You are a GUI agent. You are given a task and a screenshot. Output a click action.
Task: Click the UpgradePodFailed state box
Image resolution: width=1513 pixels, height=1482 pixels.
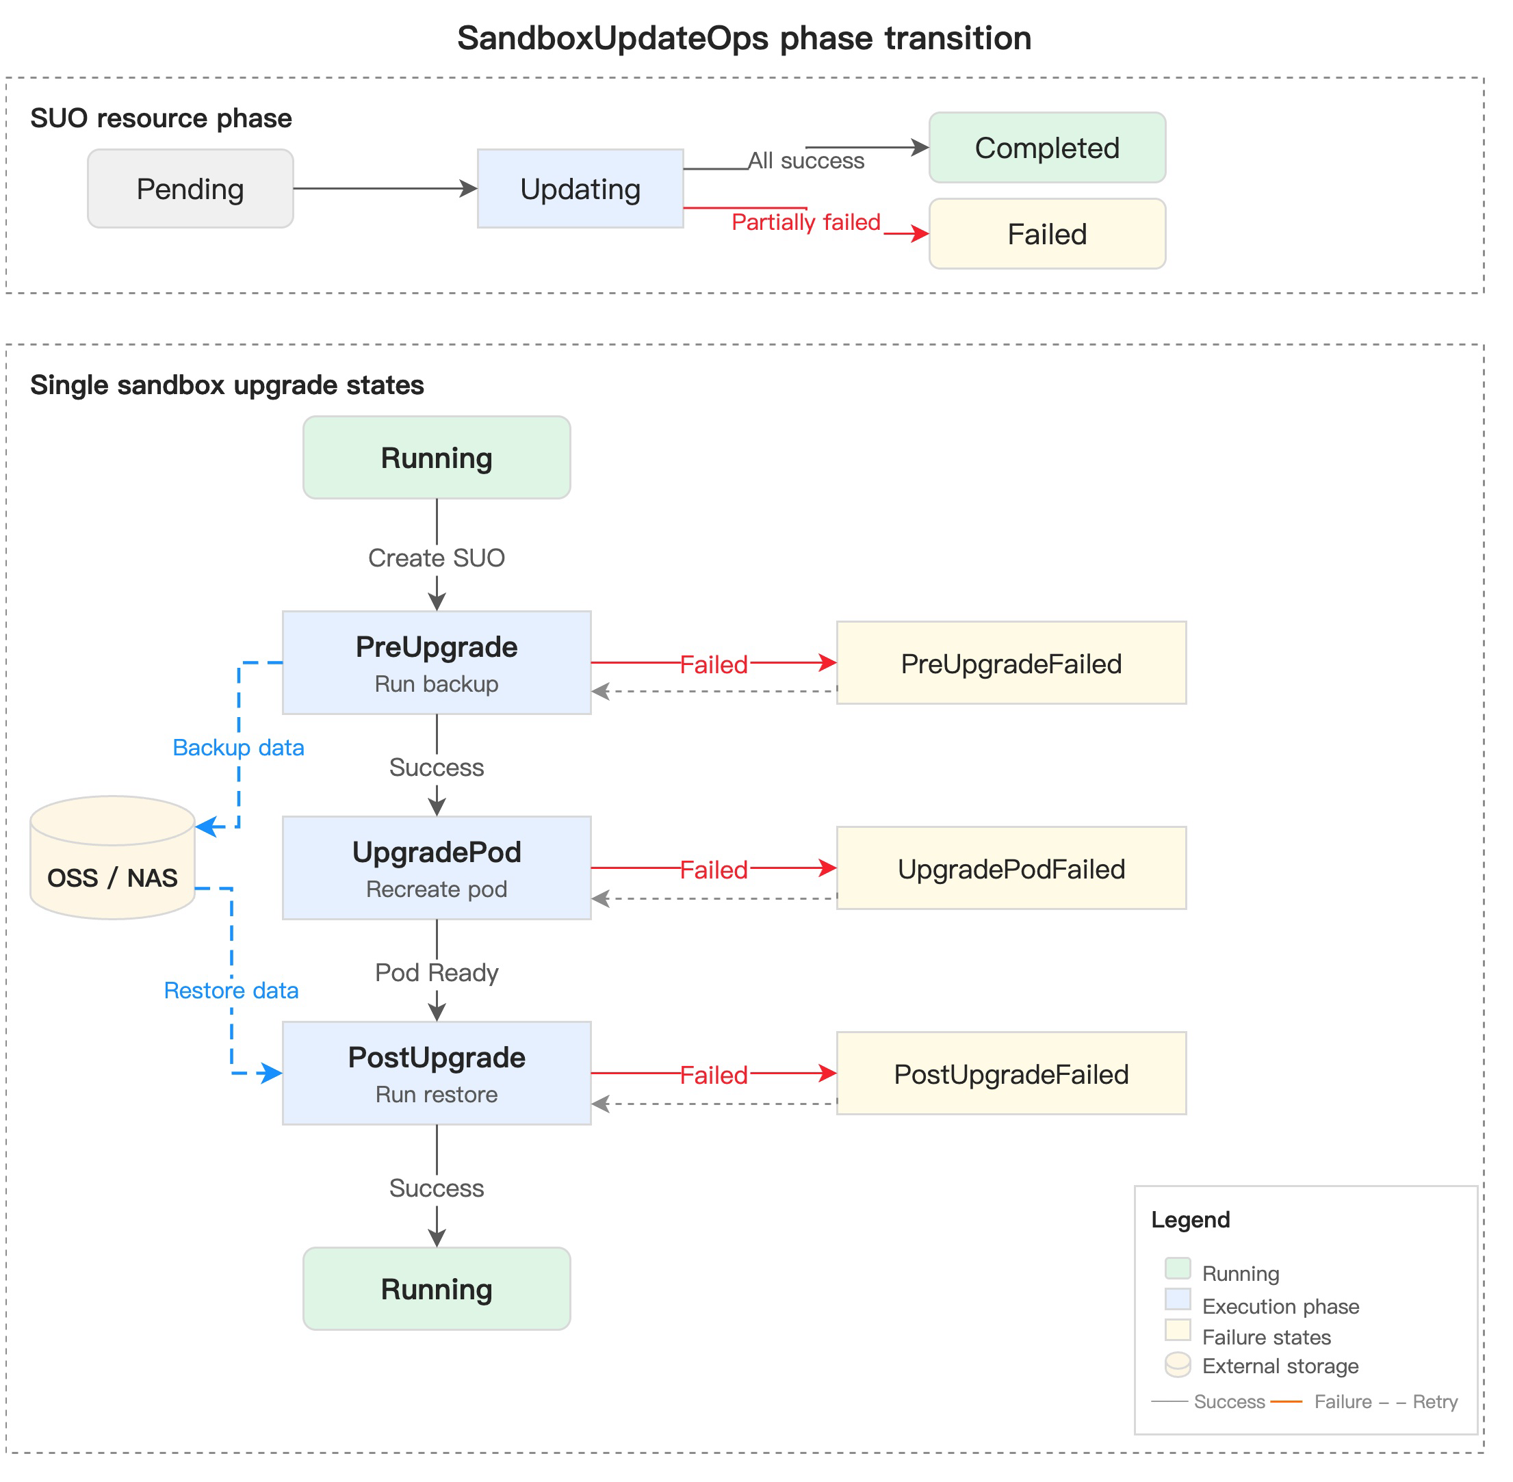1012,868
